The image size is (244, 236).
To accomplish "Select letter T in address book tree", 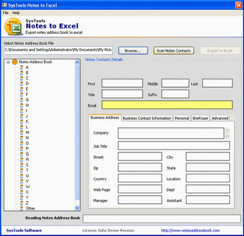I will (27, 170).
